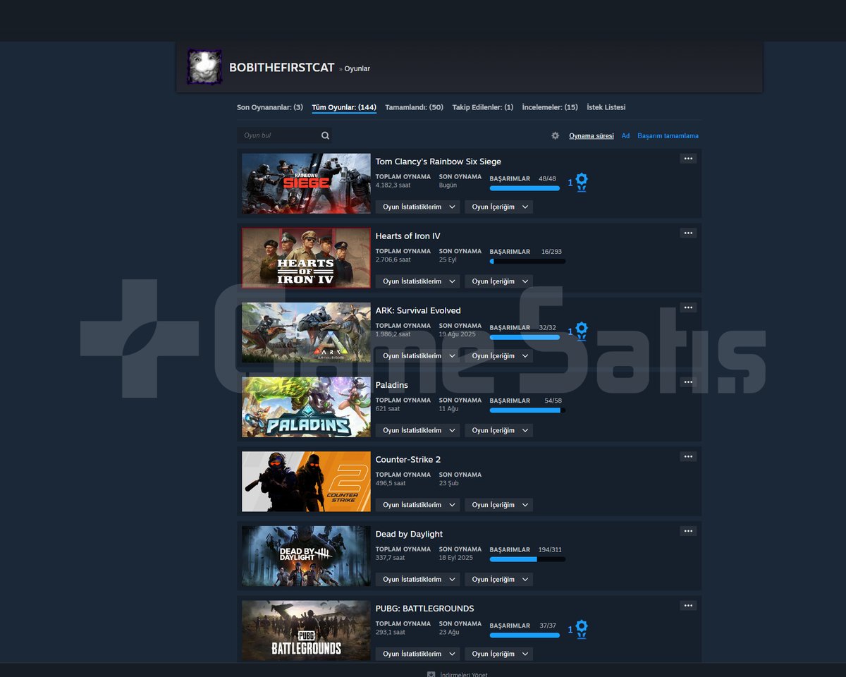Open Paladins game thumbnail
Image resolution: width=846 pixels, height=677 pixels.
[306, 407]
